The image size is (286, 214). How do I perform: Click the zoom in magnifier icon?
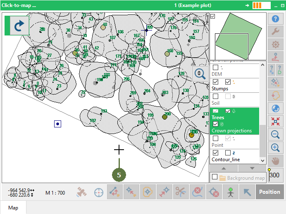tap(275, 147)
